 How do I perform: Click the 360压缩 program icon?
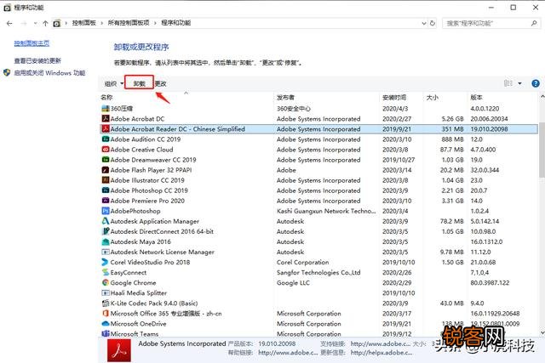point(106,109)
